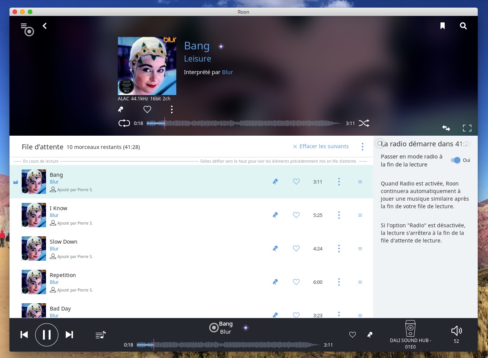Skip to next track
Screen dimensions: 488x358
(x=69, y=334)
